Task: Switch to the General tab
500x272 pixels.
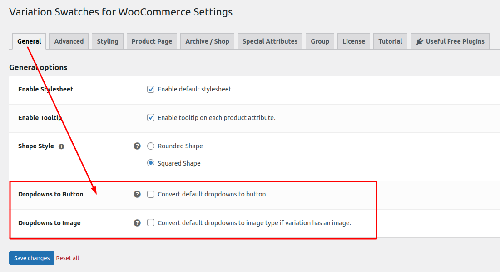Action: coord(29,41)
